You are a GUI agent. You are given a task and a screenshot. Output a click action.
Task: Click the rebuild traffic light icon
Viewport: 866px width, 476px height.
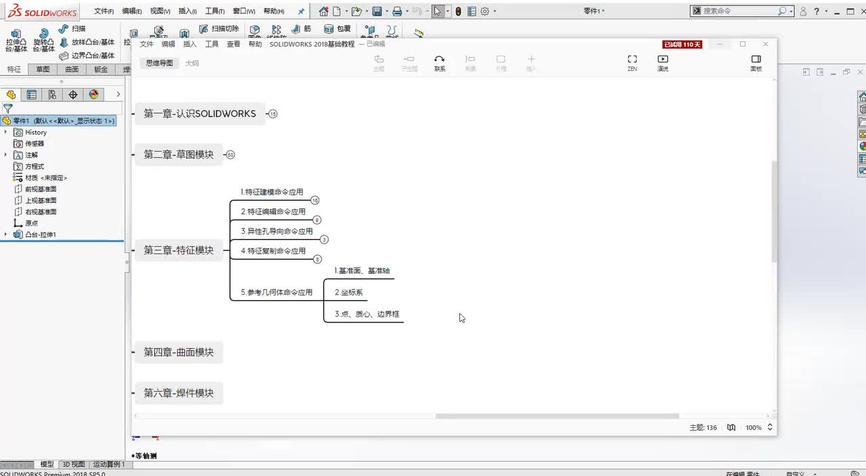(458, 11)
